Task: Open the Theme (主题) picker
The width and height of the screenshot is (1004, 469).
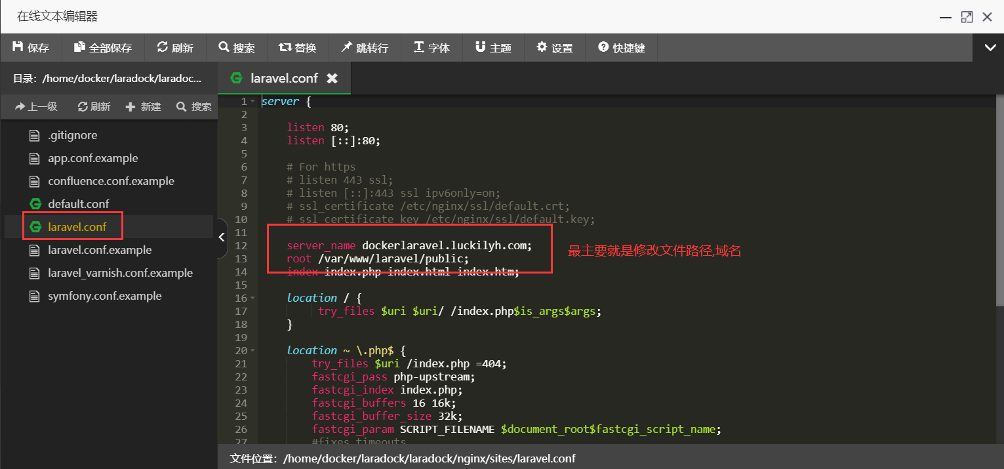Action: (493, 48)
